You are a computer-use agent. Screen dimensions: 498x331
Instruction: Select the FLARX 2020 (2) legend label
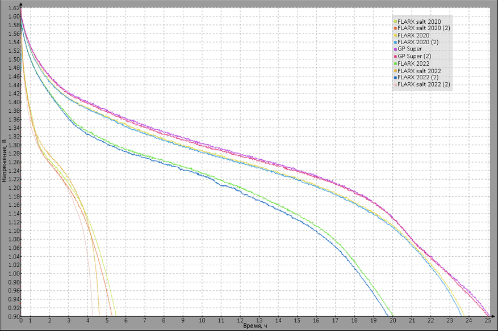[418, 42]
